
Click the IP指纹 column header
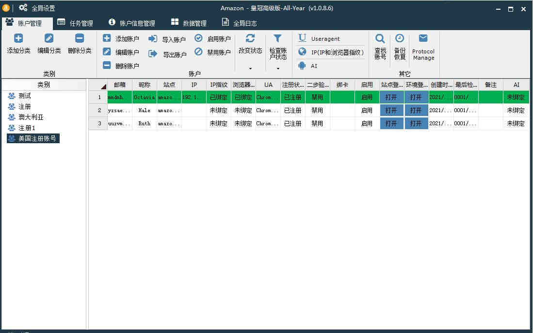(219, 85)
